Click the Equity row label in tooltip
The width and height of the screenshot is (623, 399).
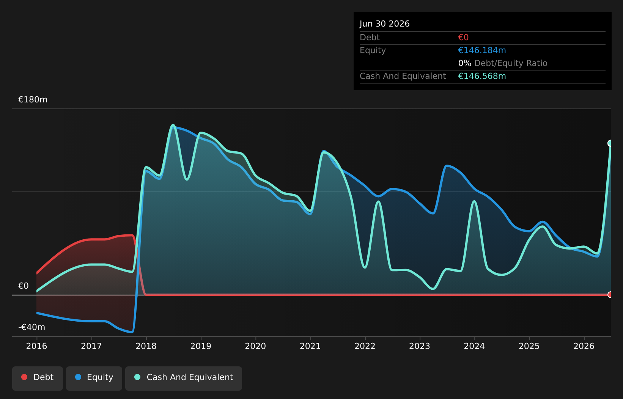click(x=373, y=50)
